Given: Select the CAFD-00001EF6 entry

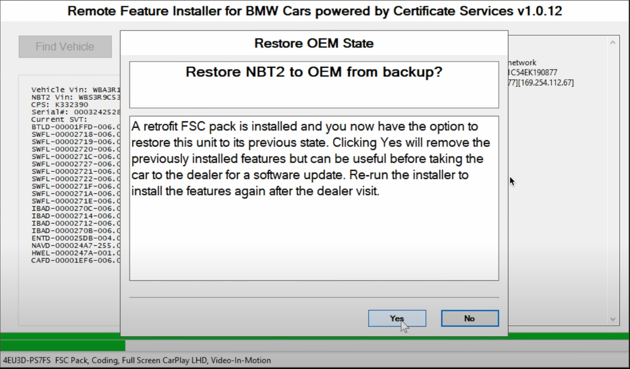Looking at the screenshot, I should [76, 261].
